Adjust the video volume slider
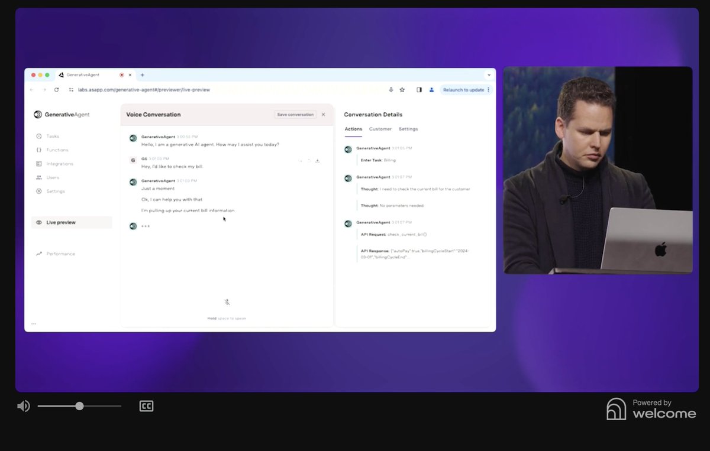 point(79,406)
